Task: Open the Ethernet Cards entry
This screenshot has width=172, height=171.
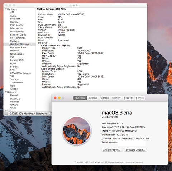Action: 18,34
